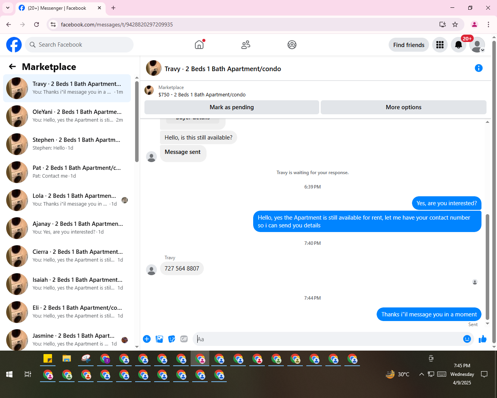The image size is (497, 398).
Task: Click the Facebook logo
Action: click(x=14, y=45)
